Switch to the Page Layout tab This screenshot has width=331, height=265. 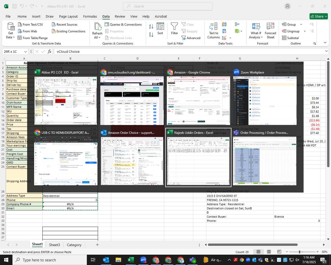[x=68, y=16]
